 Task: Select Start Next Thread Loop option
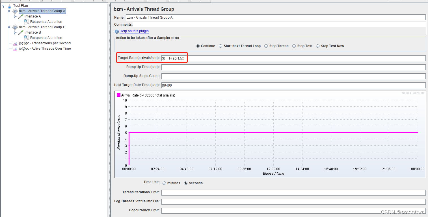pos(221,46)
